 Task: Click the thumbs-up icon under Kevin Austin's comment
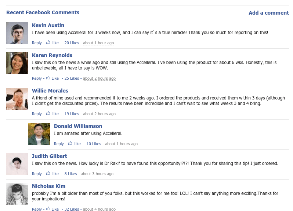[48, 42]
